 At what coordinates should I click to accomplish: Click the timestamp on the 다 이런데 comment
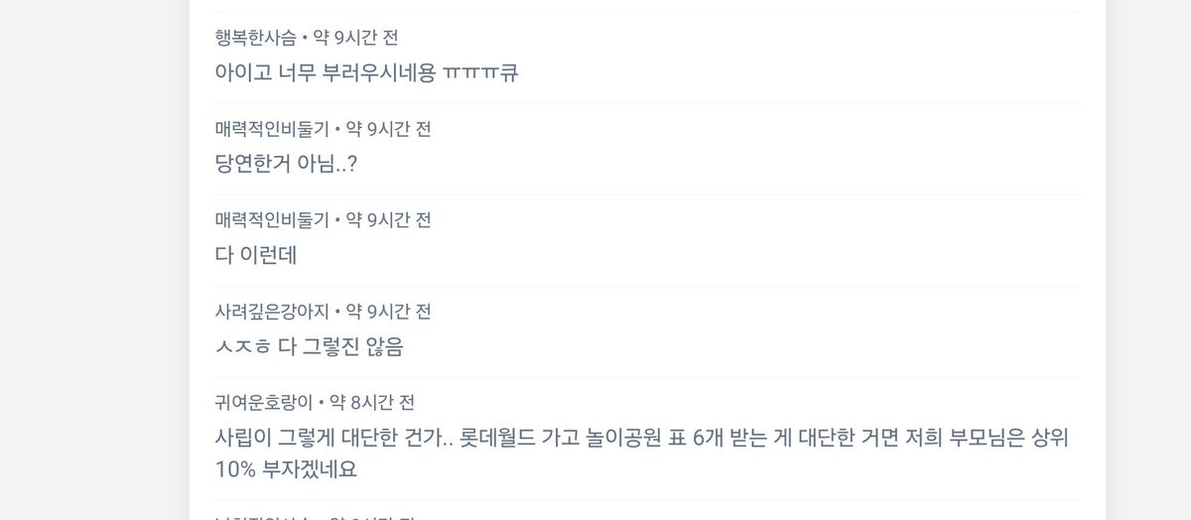pyautogui.click(x=388, y=220)
